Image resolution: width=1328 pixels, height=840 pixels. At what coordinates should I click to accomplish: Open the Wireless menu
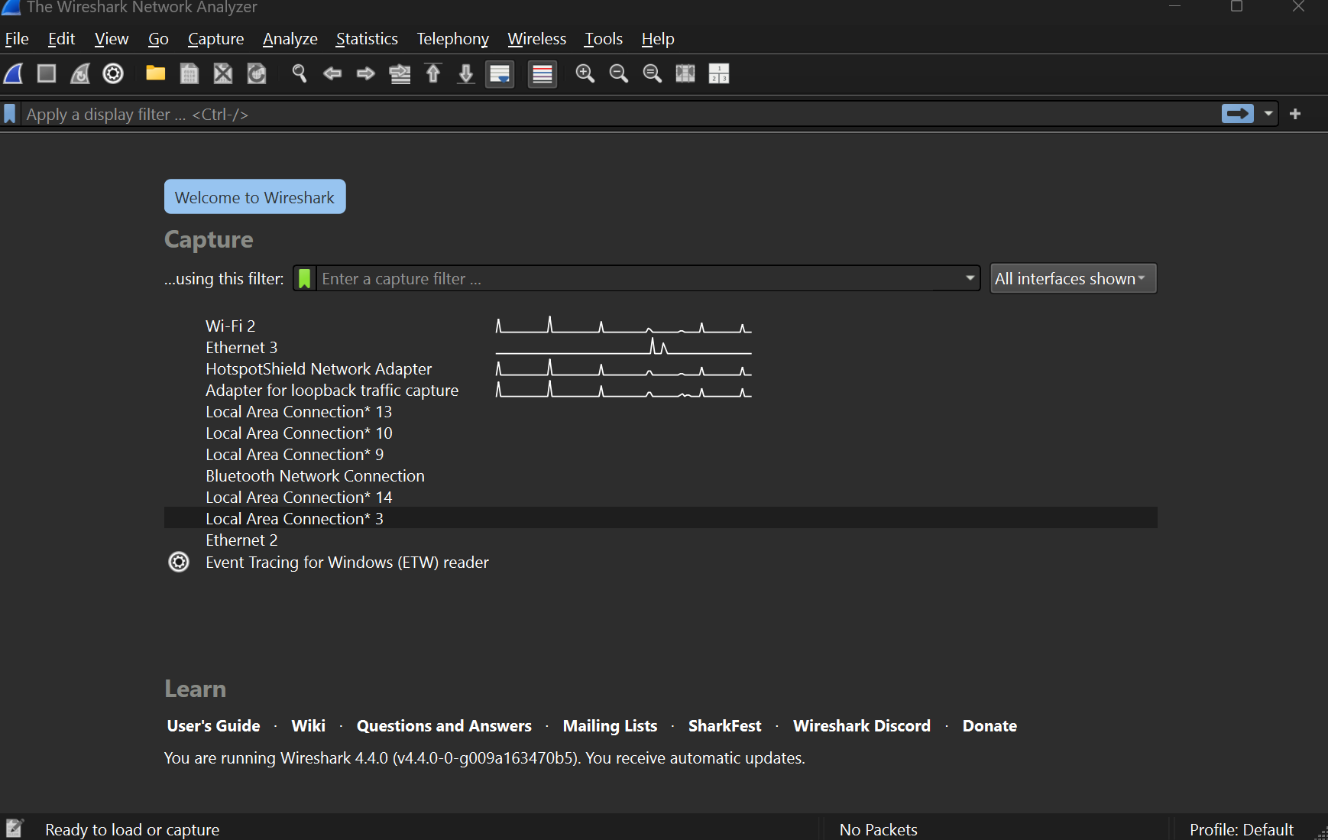click(537, 39)
